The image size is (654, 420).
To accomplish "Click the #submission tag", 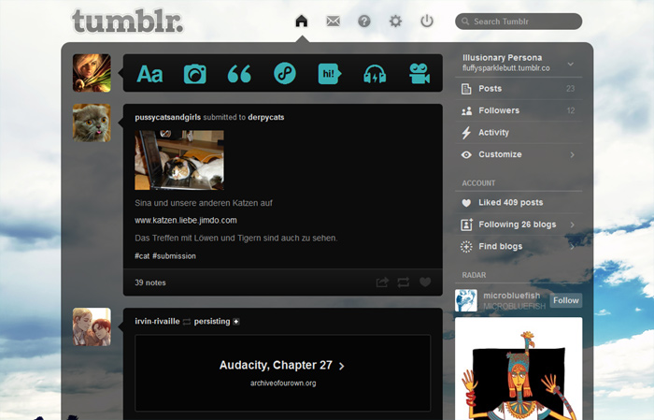I will coord(174,256).
